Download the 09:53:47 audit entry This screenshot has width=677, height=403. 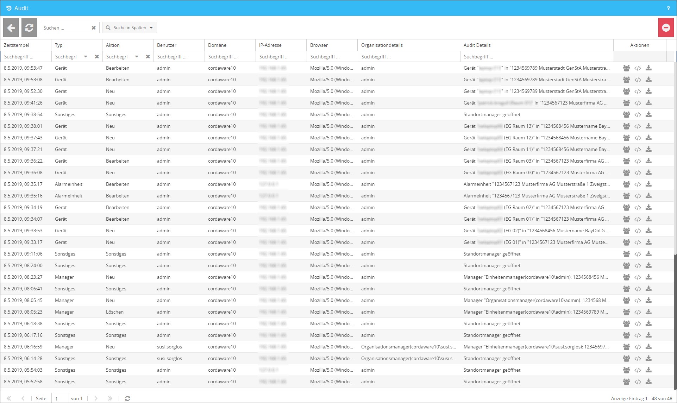[648, 68]
